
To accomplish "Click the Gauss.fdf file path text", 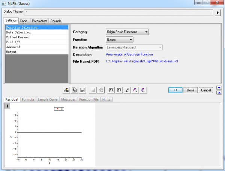I will click(142, 61).
